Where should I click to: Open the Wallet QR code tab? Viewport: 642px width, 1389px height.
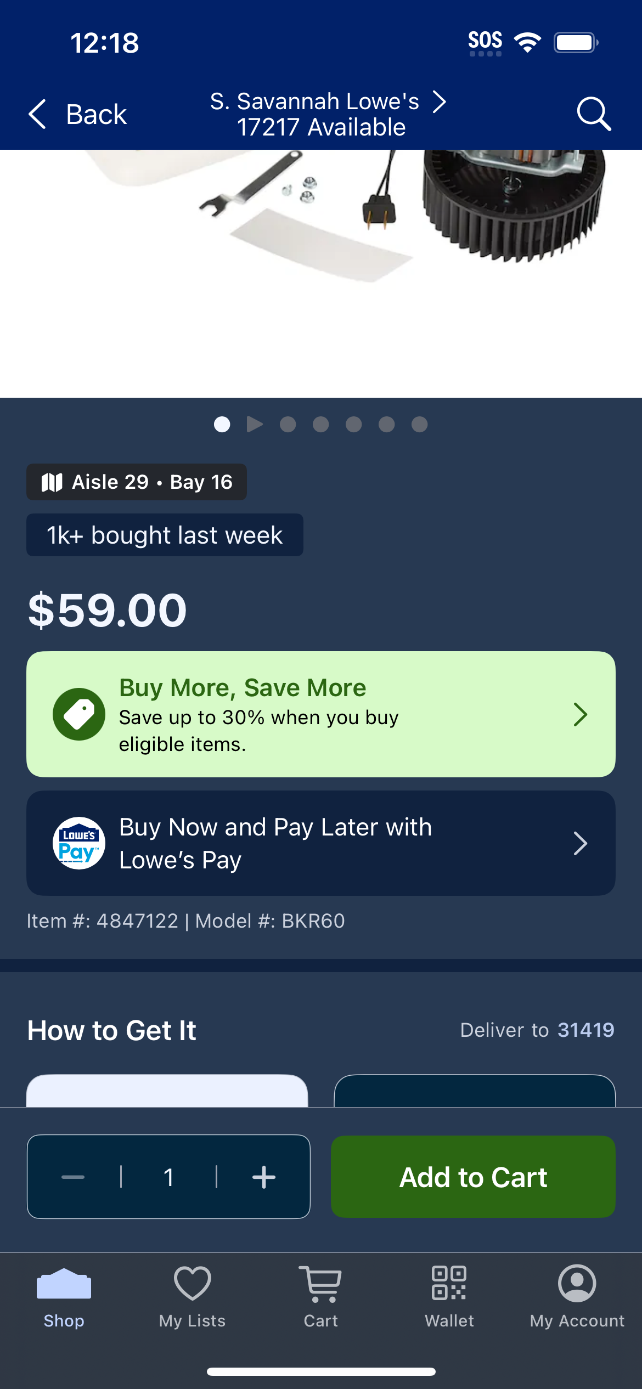click(x=449, y=1297)
